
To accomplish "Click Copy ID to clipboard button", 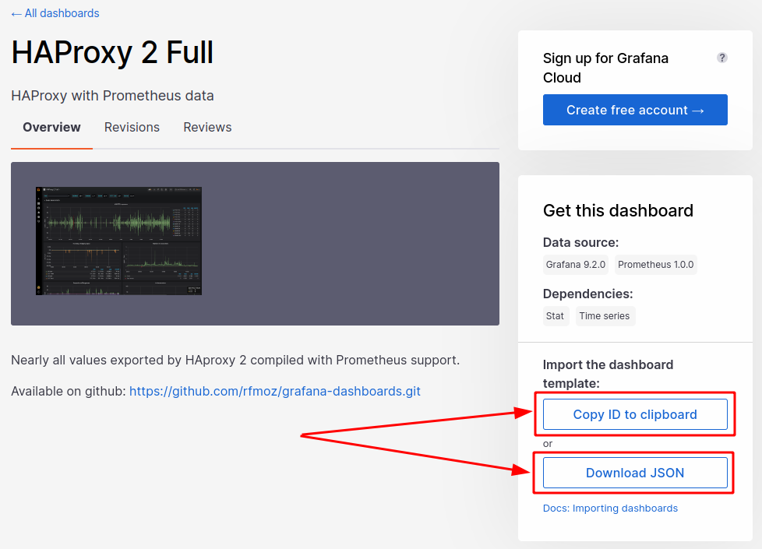I will 635,414.
